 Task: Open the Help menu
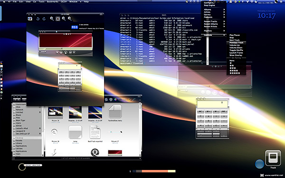pyautogui.click(x=86, y=1)
